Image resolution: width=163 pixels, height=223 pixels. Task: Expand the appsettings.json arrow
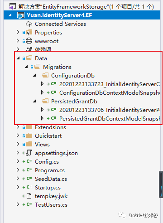(x=18, y=153)
